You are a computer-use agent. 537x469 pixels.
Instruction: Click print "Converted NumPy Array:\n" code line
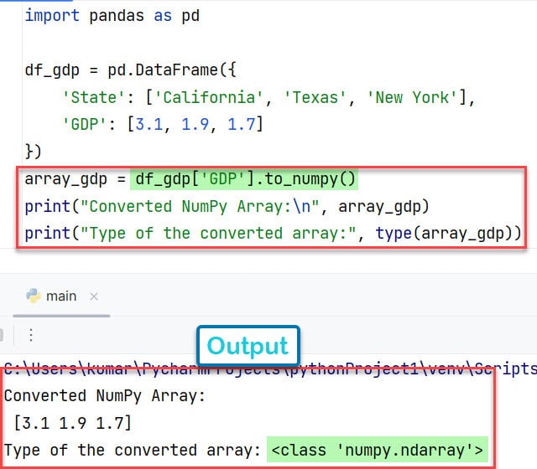point(227,207)
